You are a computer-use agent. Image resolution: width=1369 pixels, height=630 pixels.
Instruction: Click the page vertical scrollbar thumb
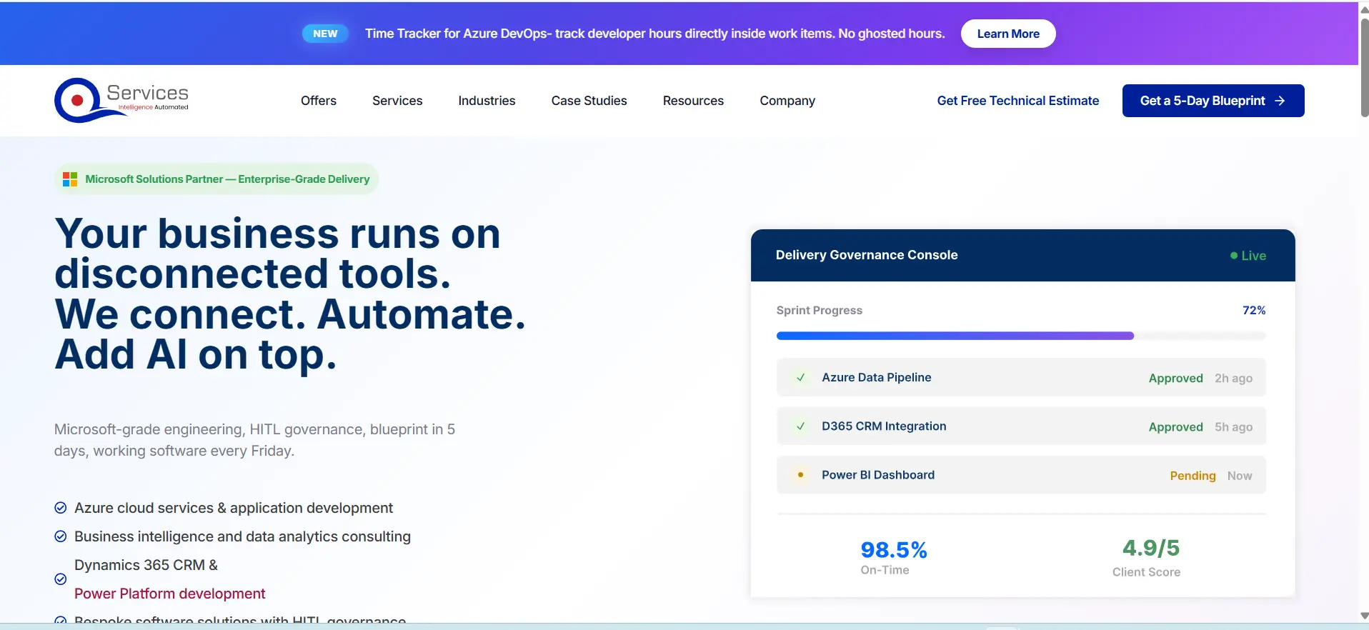click(1364, 68)
